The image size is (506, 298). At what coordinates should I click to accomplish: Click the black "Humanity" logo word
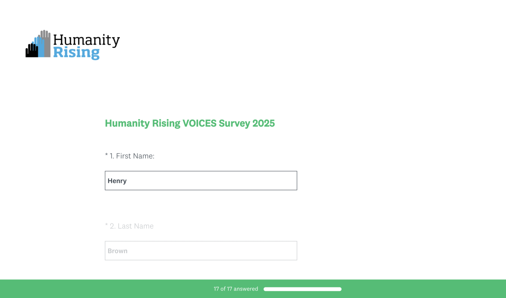(x=86, y=40)
